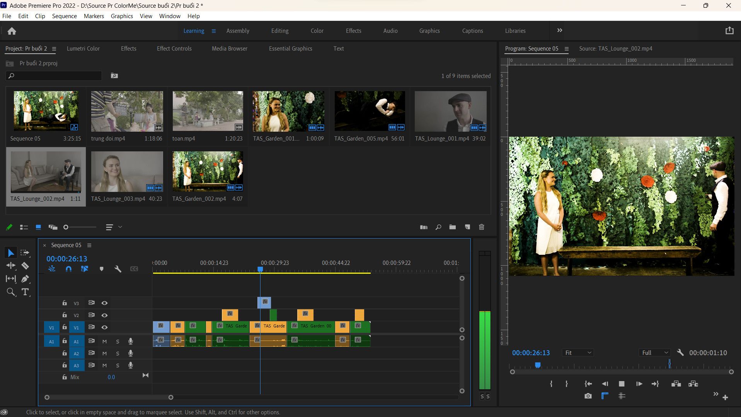Image resolution: width=741 pixels, height=417 pixels.
Task: Click the Export Frame camera icon
Action: click(x=588, y=396)
